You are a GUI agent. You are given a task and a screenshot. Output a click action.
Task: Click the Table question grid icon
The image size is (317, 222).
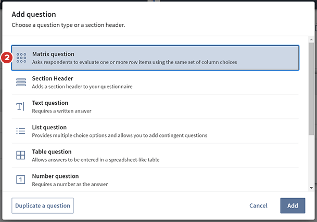click(x=21, y=155)
